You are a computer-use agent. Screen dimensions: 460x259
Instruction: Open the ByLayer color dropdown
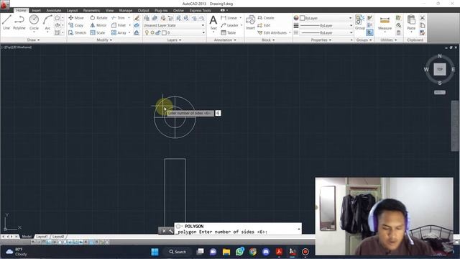click(x=326, y=18)
